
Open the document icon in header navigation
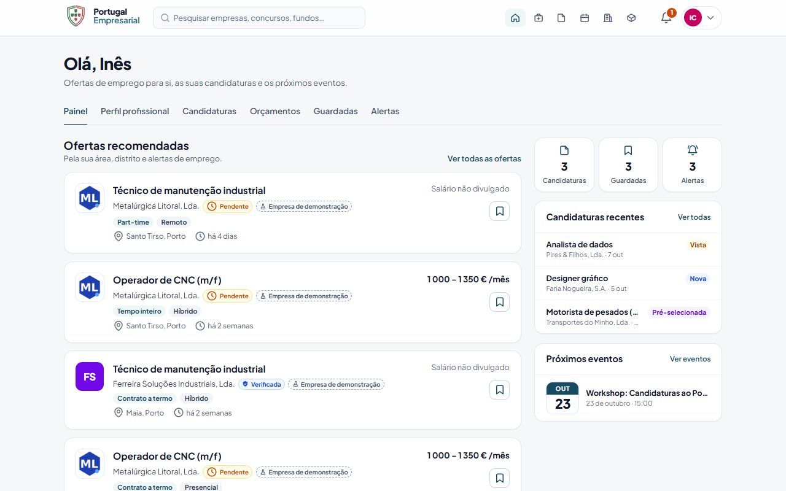(561, 18)
